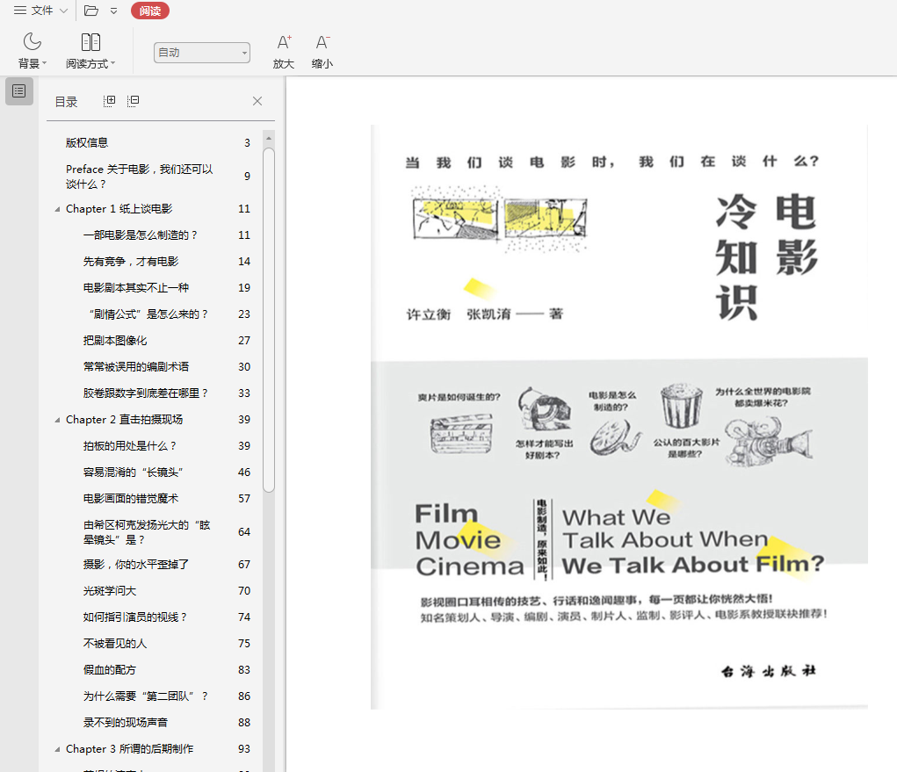
Task: Click the 缩小 shrink font icon
Action: tap(322, 42)
